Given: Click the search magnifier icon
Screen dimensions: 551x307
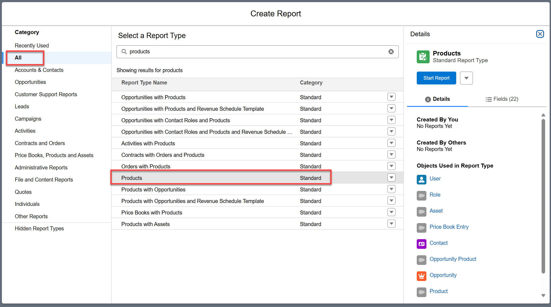Looking at the screenshot, I should click(x=124, y=52).
